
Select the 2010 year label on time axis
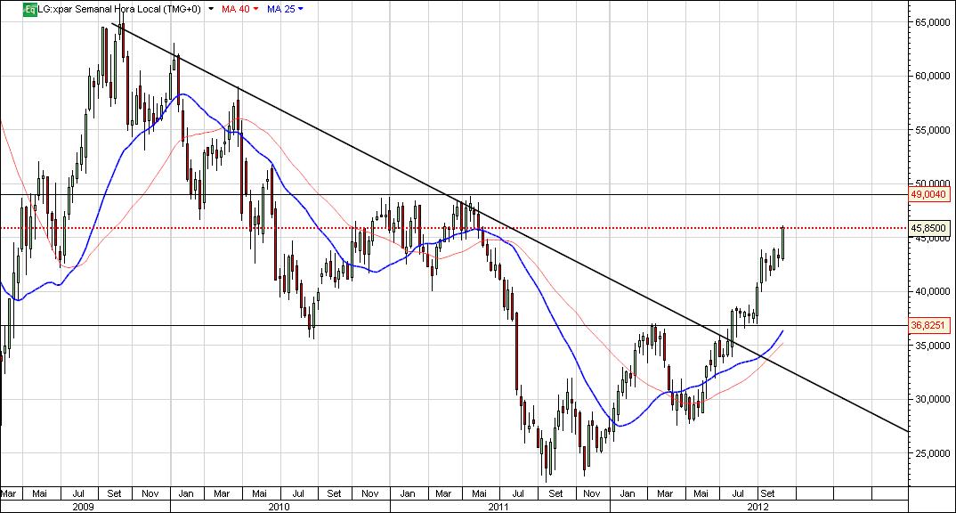(x=280, y=507)
